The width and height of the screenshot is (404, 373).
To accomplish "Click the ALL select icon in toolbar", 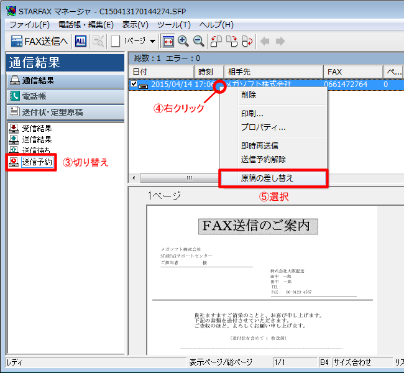I will click(x=81, y=41).
